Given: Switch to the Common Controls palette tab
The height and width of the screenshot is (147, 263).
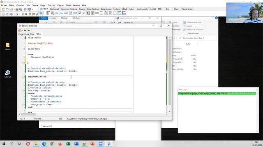Looking at the screenshot, I should [x=69, y=9].
